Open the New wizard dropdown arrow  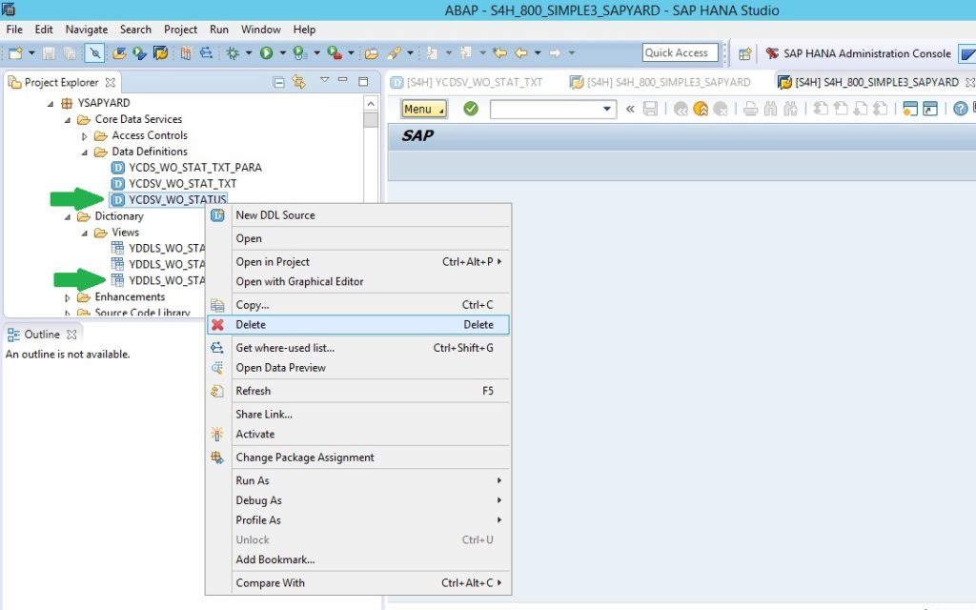tap(31, 53)
